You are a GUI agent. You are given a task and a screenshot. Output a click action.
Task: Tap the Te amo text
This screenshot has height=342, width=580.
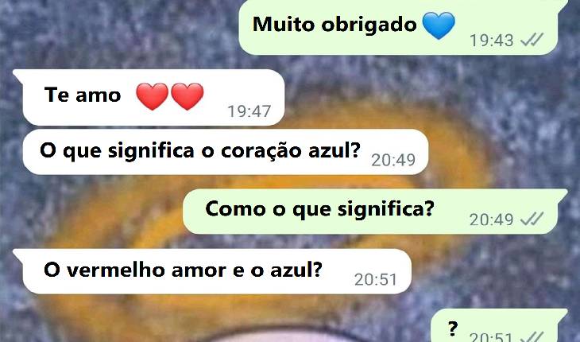83,95
